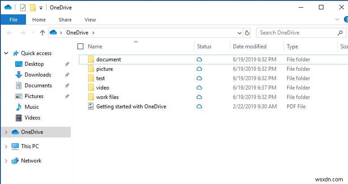Collapse the Quick access section
Viewport: 348px width, 184px height.
(x=6, y=53)
